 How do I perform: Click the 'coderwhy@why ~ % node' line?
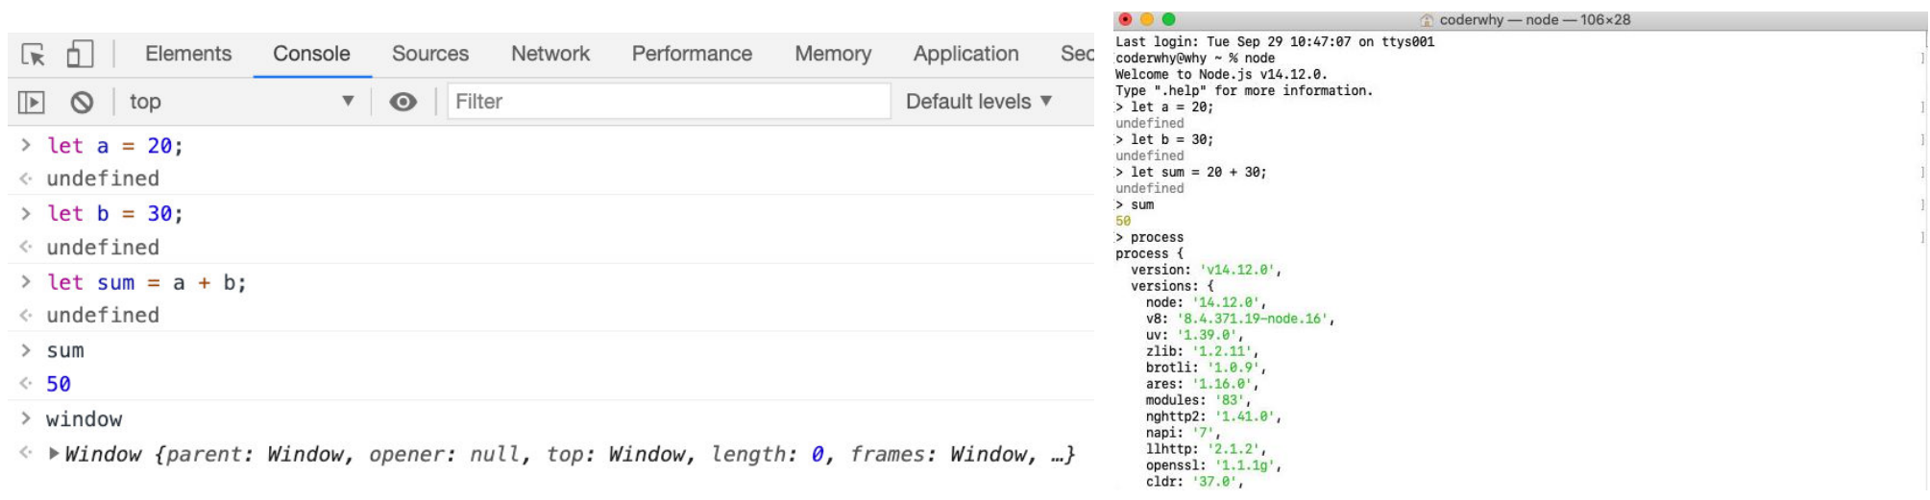coord(1195,58)
